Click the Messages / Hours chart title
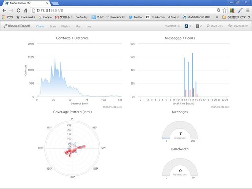Screen dimensions: 252x189 180,38
